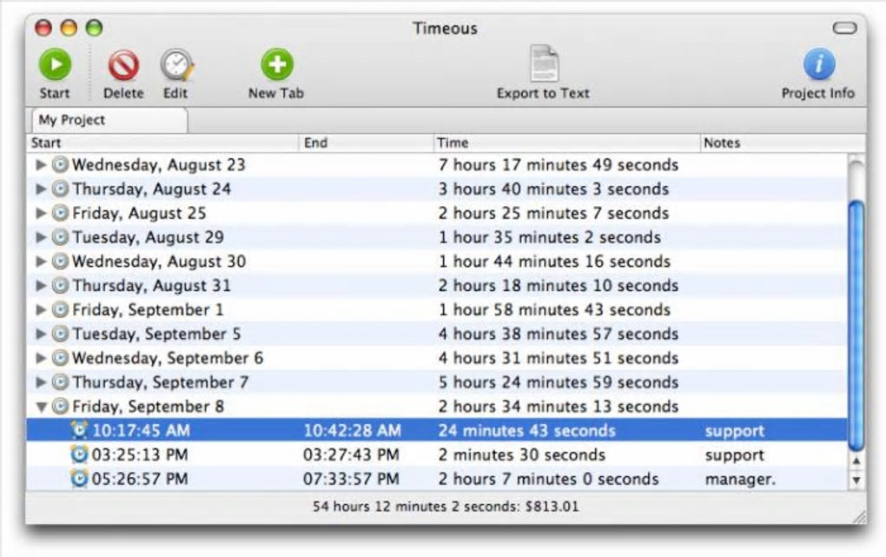Click the 10:42:28 AM end time
Viewport: 886px width, 557px height.
352,431
